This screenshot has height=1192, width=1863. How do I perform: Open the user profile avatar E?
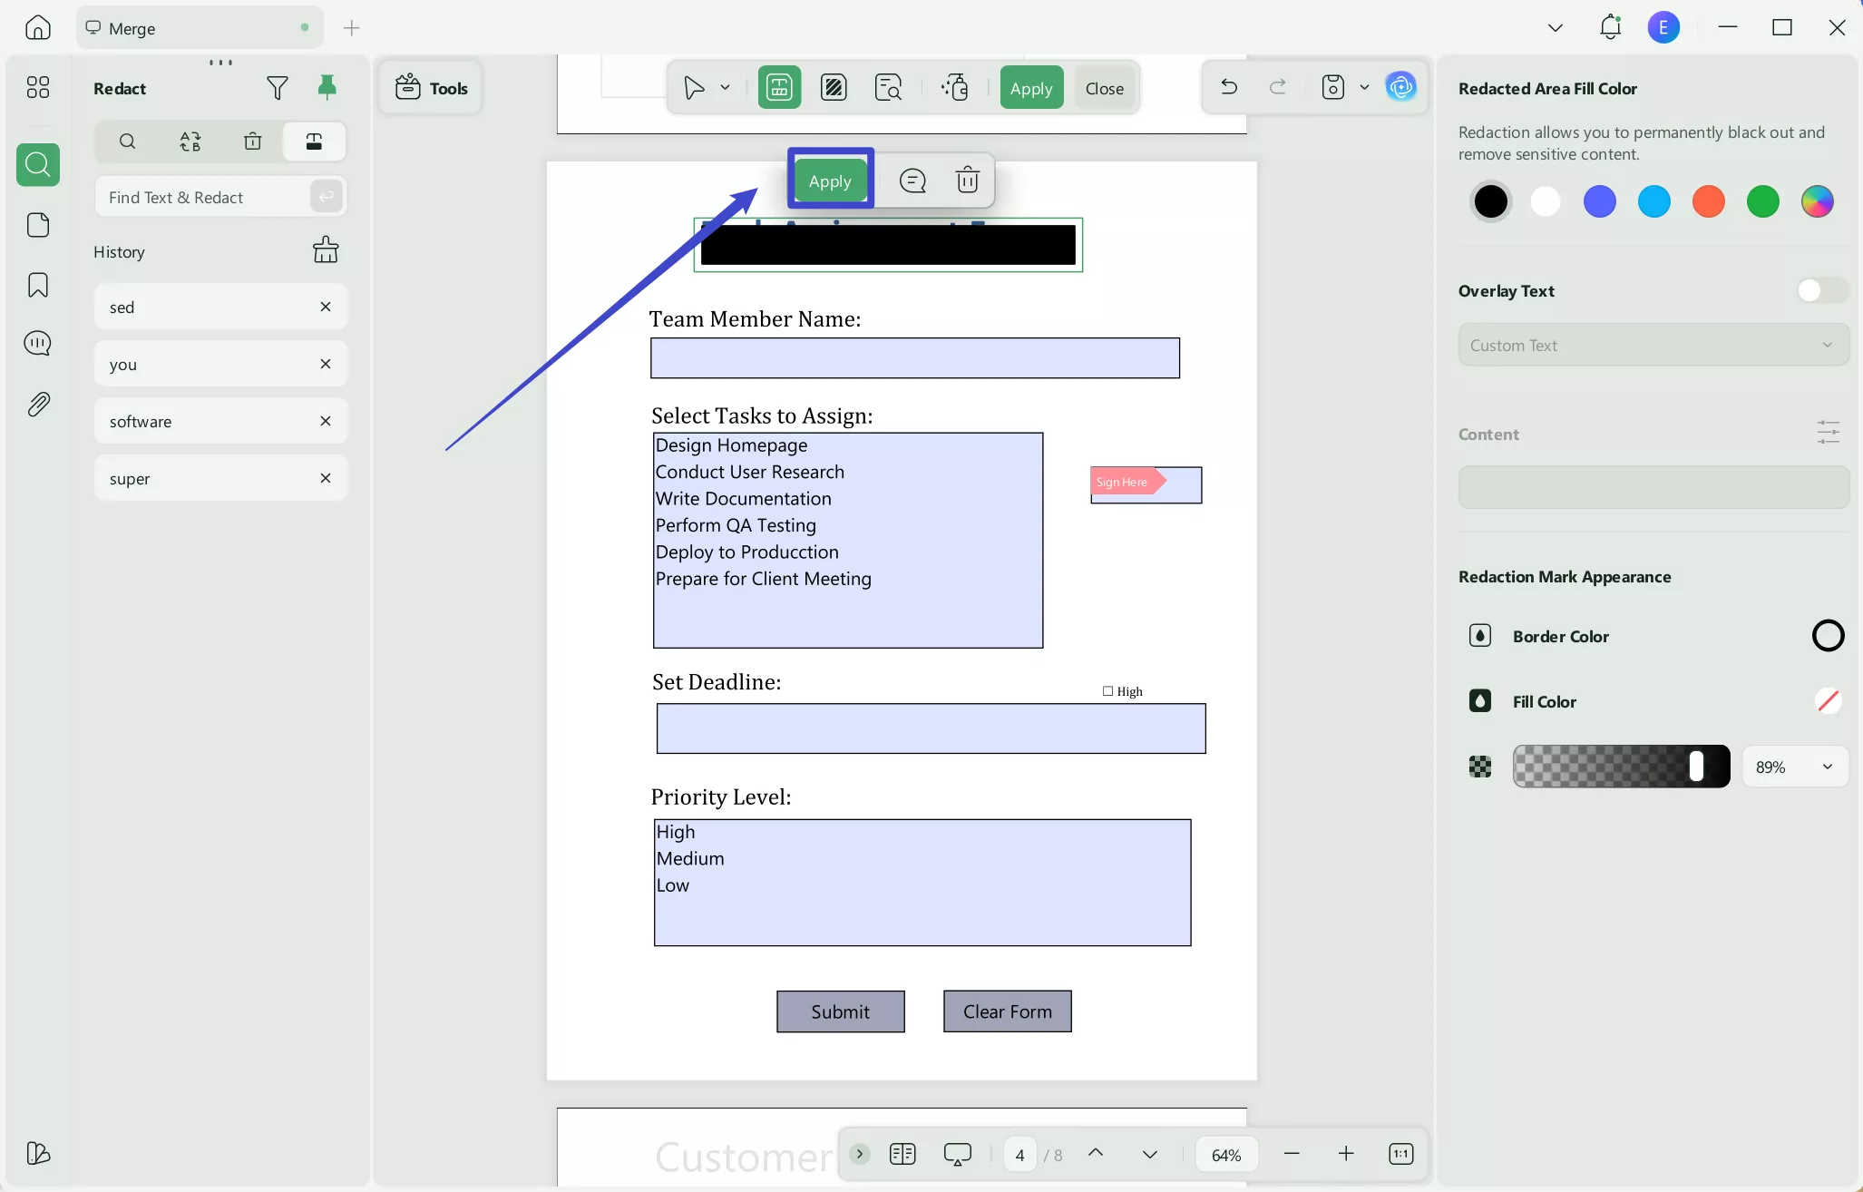point(1663,27)
